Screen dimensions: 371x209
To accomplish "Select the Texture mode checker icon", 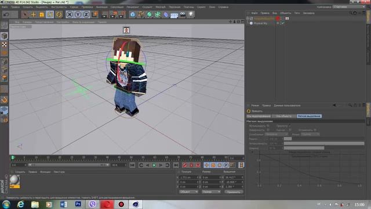I will pyautogui.click(x=4, y=44).
